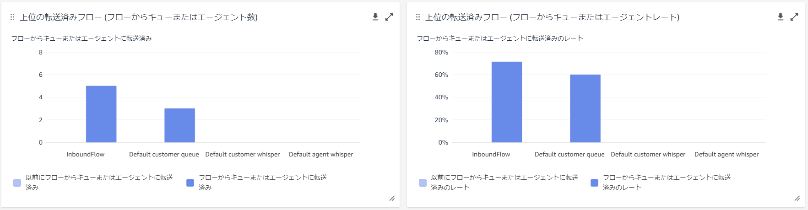
Task: Toggle dark-blue rate legend in right chart
Action: (x=594, y=183)
